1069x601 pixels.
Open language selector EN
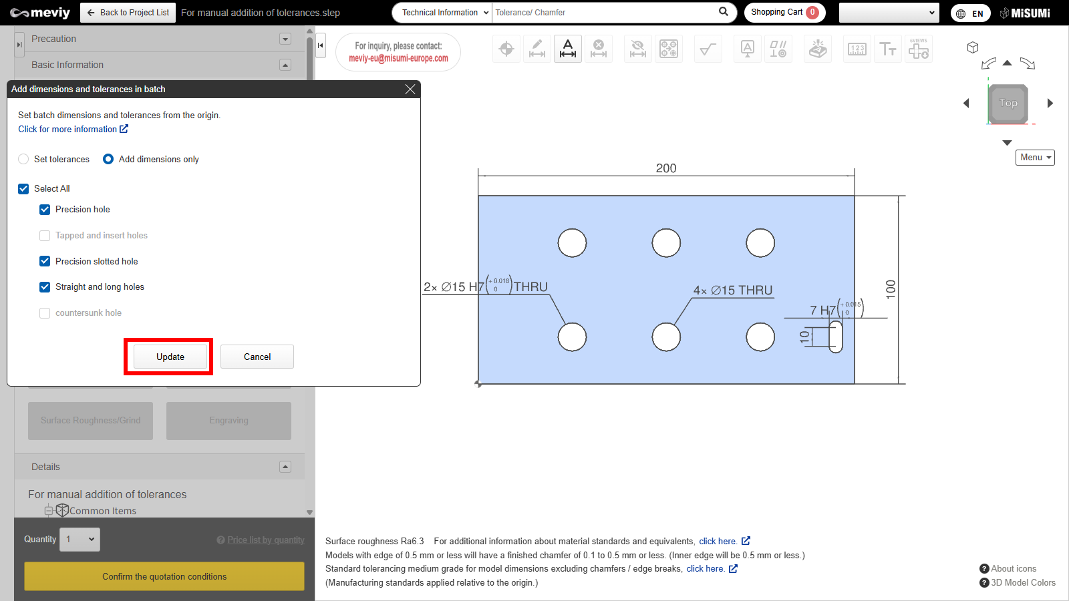pyautogui.click(x=970, y=13)
